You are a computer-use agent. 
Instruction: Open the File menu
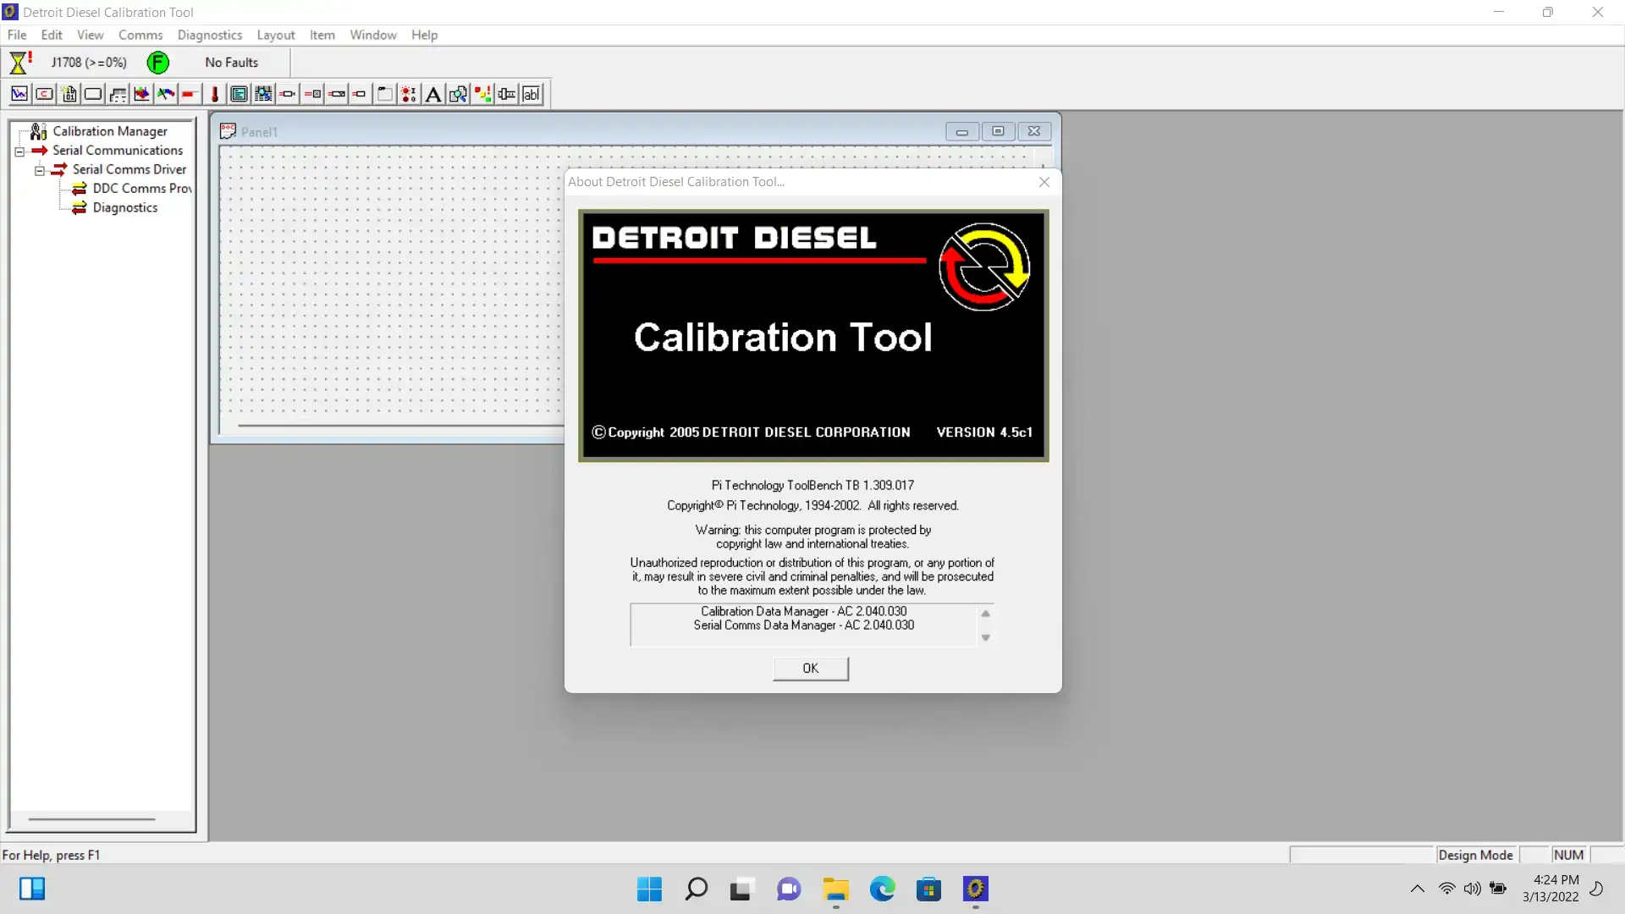tap(17, 35)
